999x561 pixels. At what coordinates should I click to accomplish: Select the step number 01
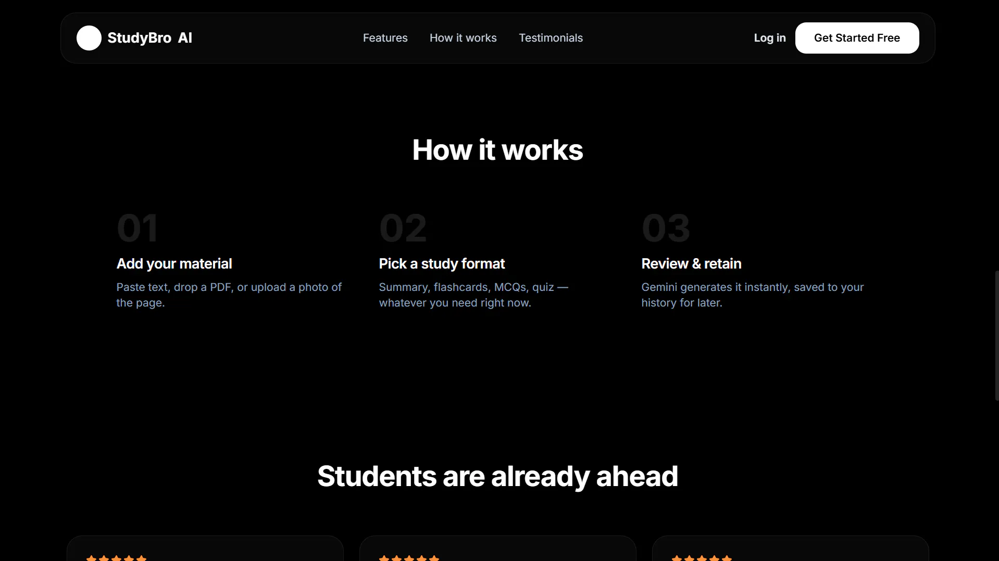[x=138, y=228]
